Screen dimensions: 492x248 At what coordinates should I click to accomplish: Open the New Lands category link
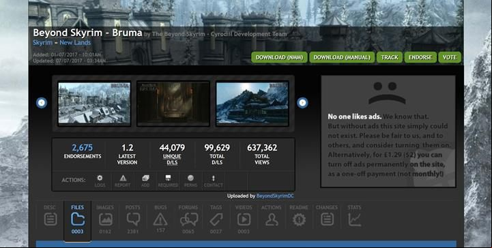click(75, 43)
